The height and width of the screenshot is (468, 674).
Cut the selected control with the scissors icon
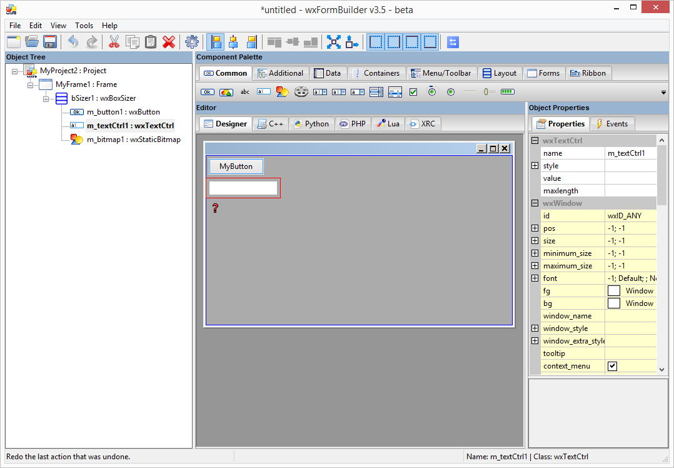pyautogui.click(x=114, y=41)
